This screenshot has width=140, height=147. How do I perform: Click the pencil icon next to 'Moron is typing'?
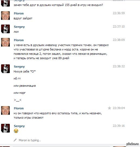[15, 140]
